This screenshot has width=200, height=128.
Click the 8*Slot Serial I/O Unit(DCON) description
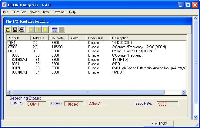133,51
